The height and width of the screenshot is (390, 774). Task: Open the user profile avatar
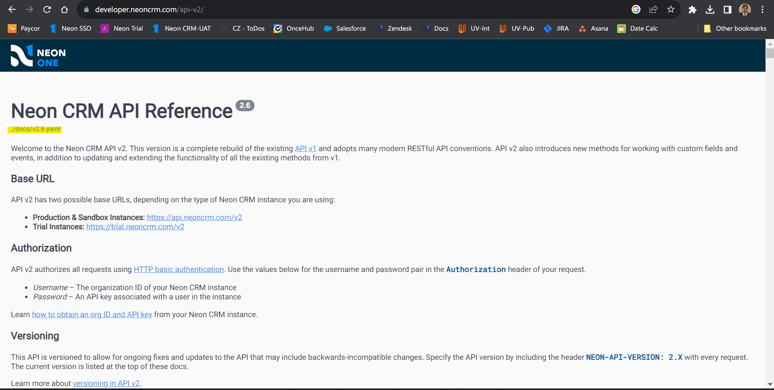(745, 9)
